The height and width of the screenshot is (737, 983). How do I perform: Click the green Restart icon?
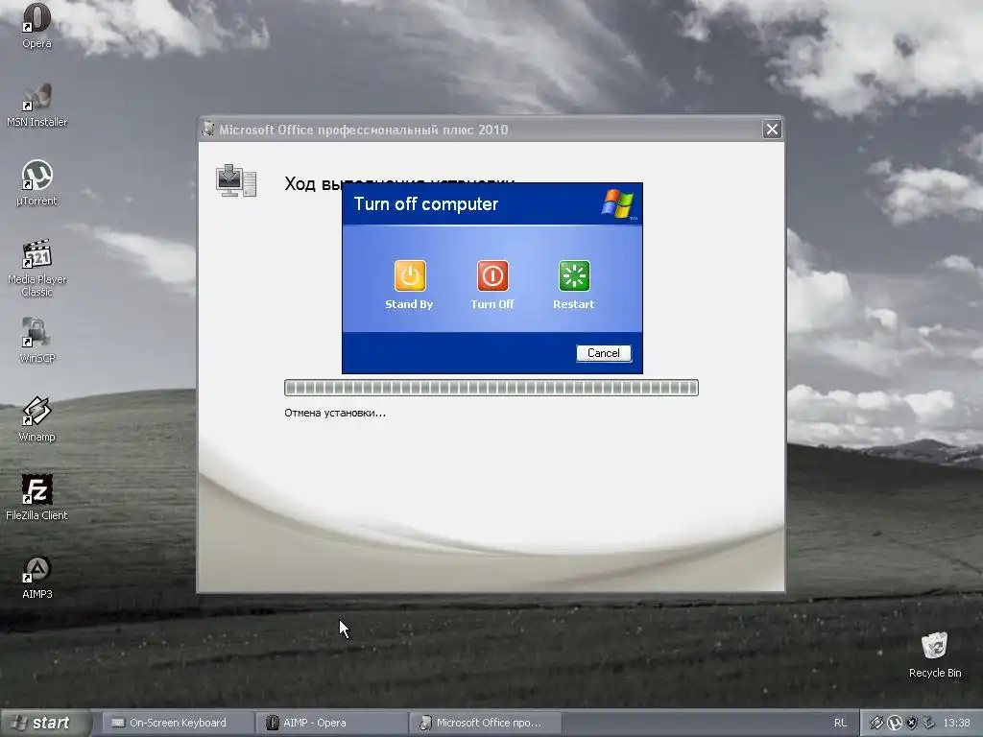[574, 275]
